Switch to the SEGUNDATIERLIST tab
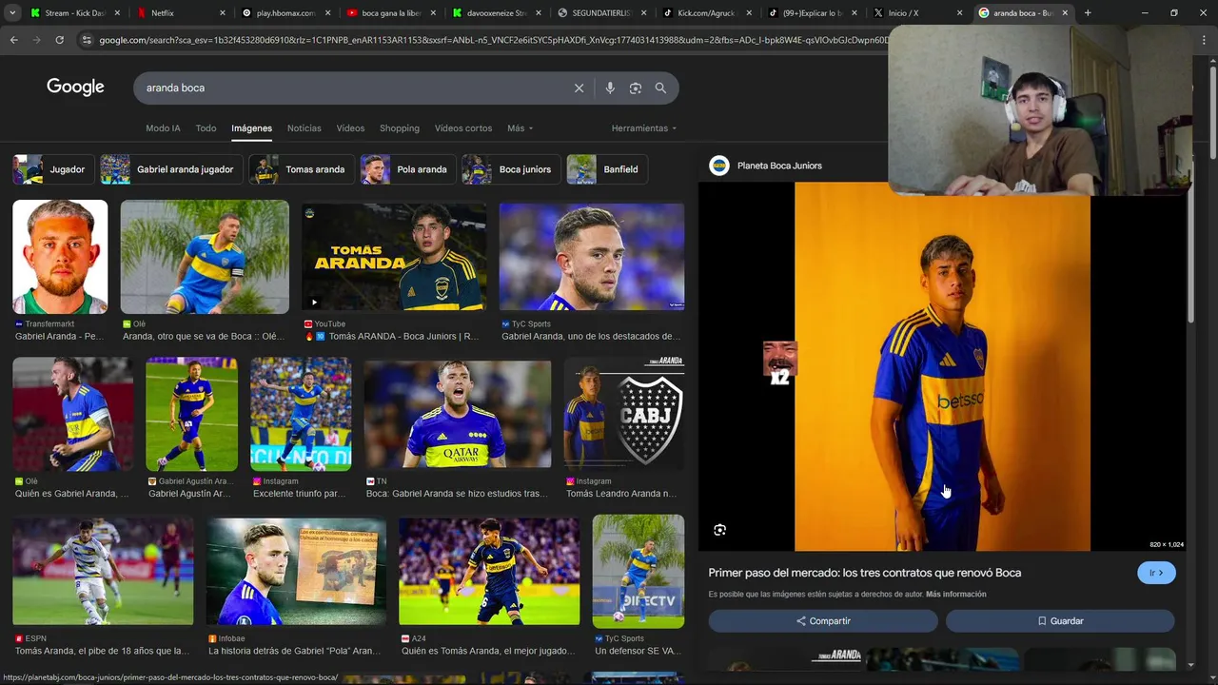Viewport: 1218px width, 685px height. pos(599,13)
